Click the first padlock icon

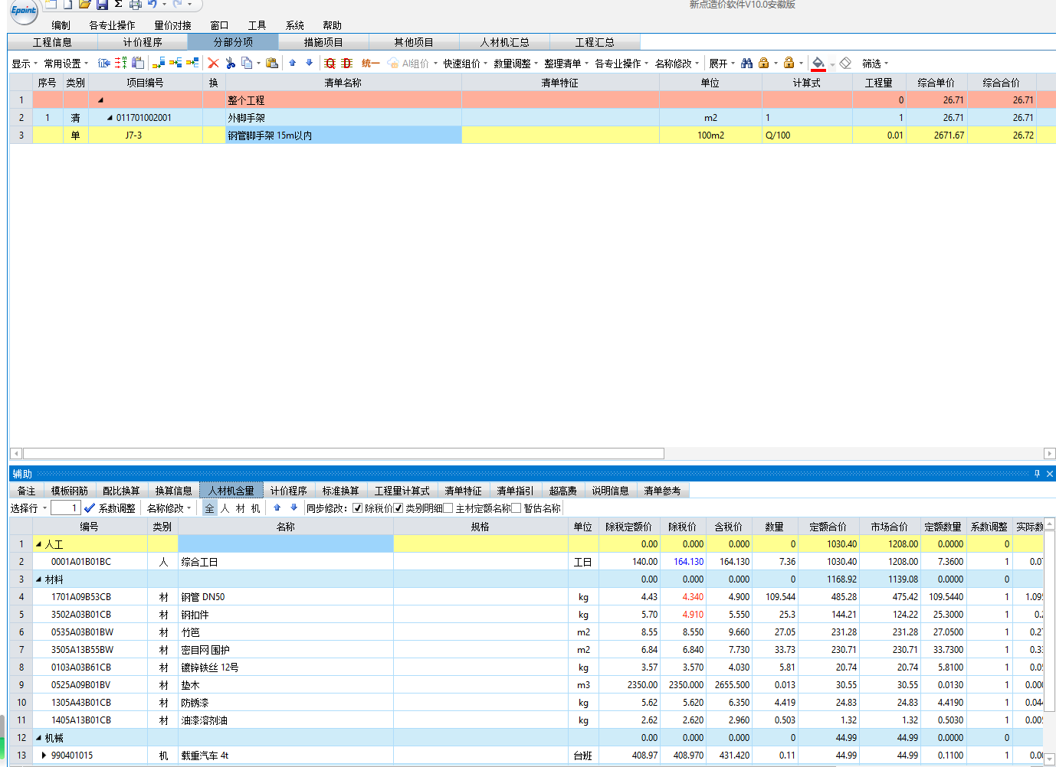pyautogui.click(x=763, y=64)
